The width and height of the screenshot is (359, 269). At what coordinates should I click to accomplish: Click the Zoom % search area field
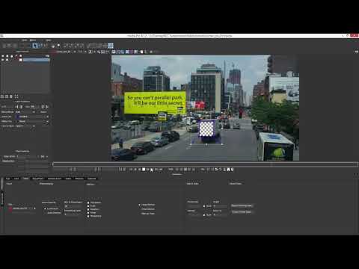click(x=220, y=215)
